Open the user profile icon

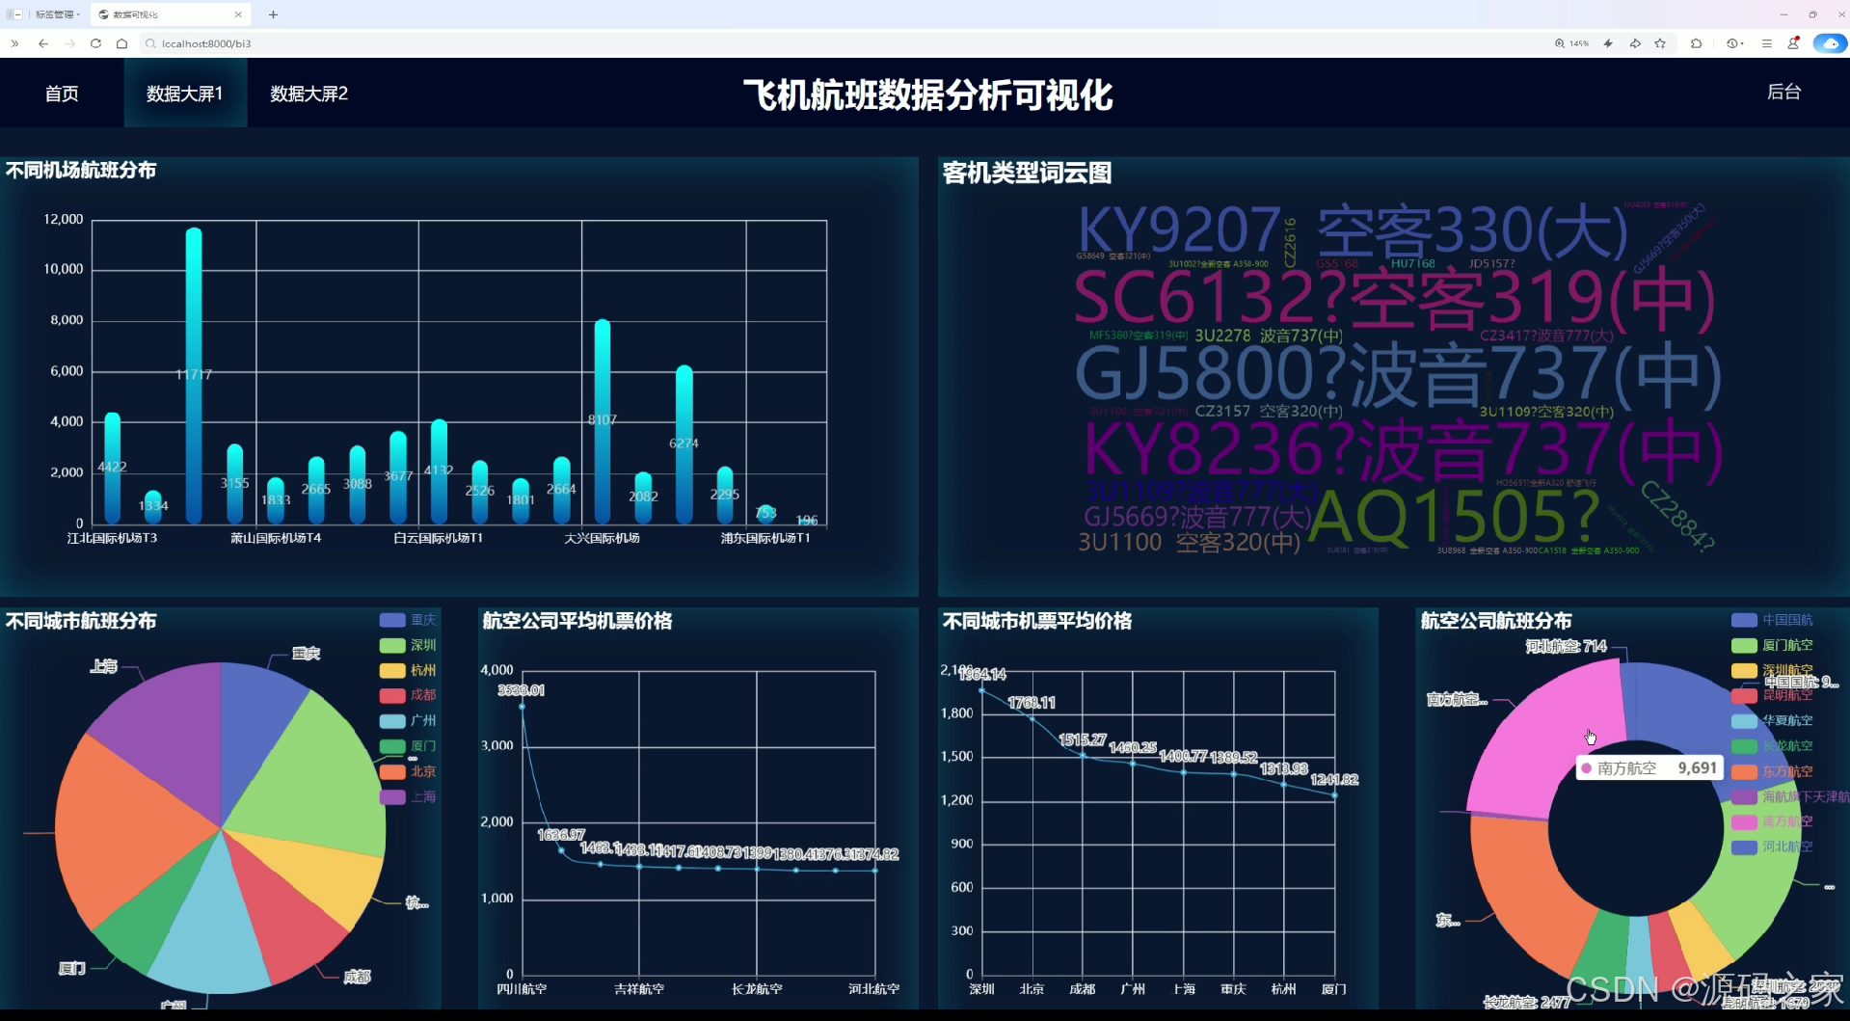click(1793, 43)
